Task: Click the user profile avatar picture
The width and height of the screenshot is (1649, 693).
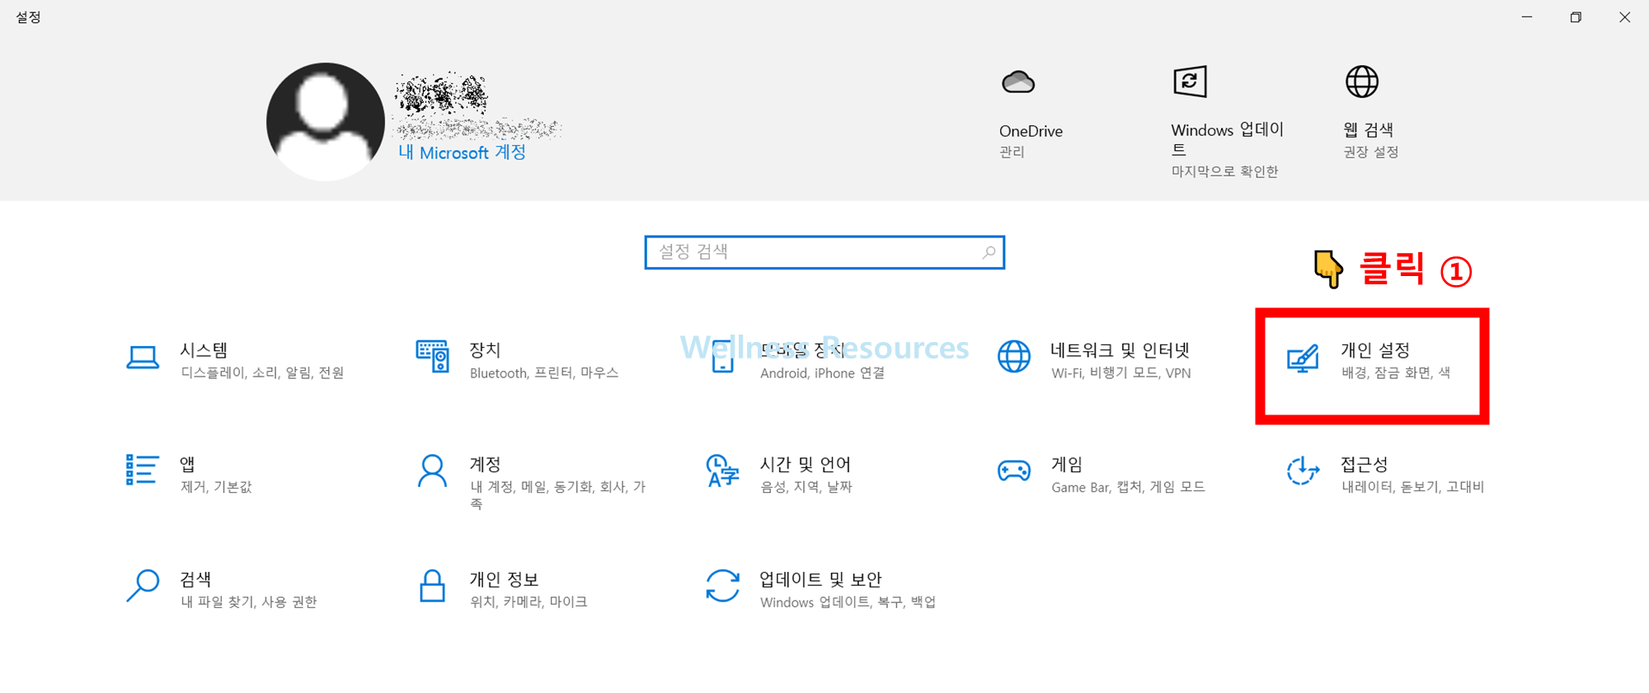Action: tap(326, 122)
